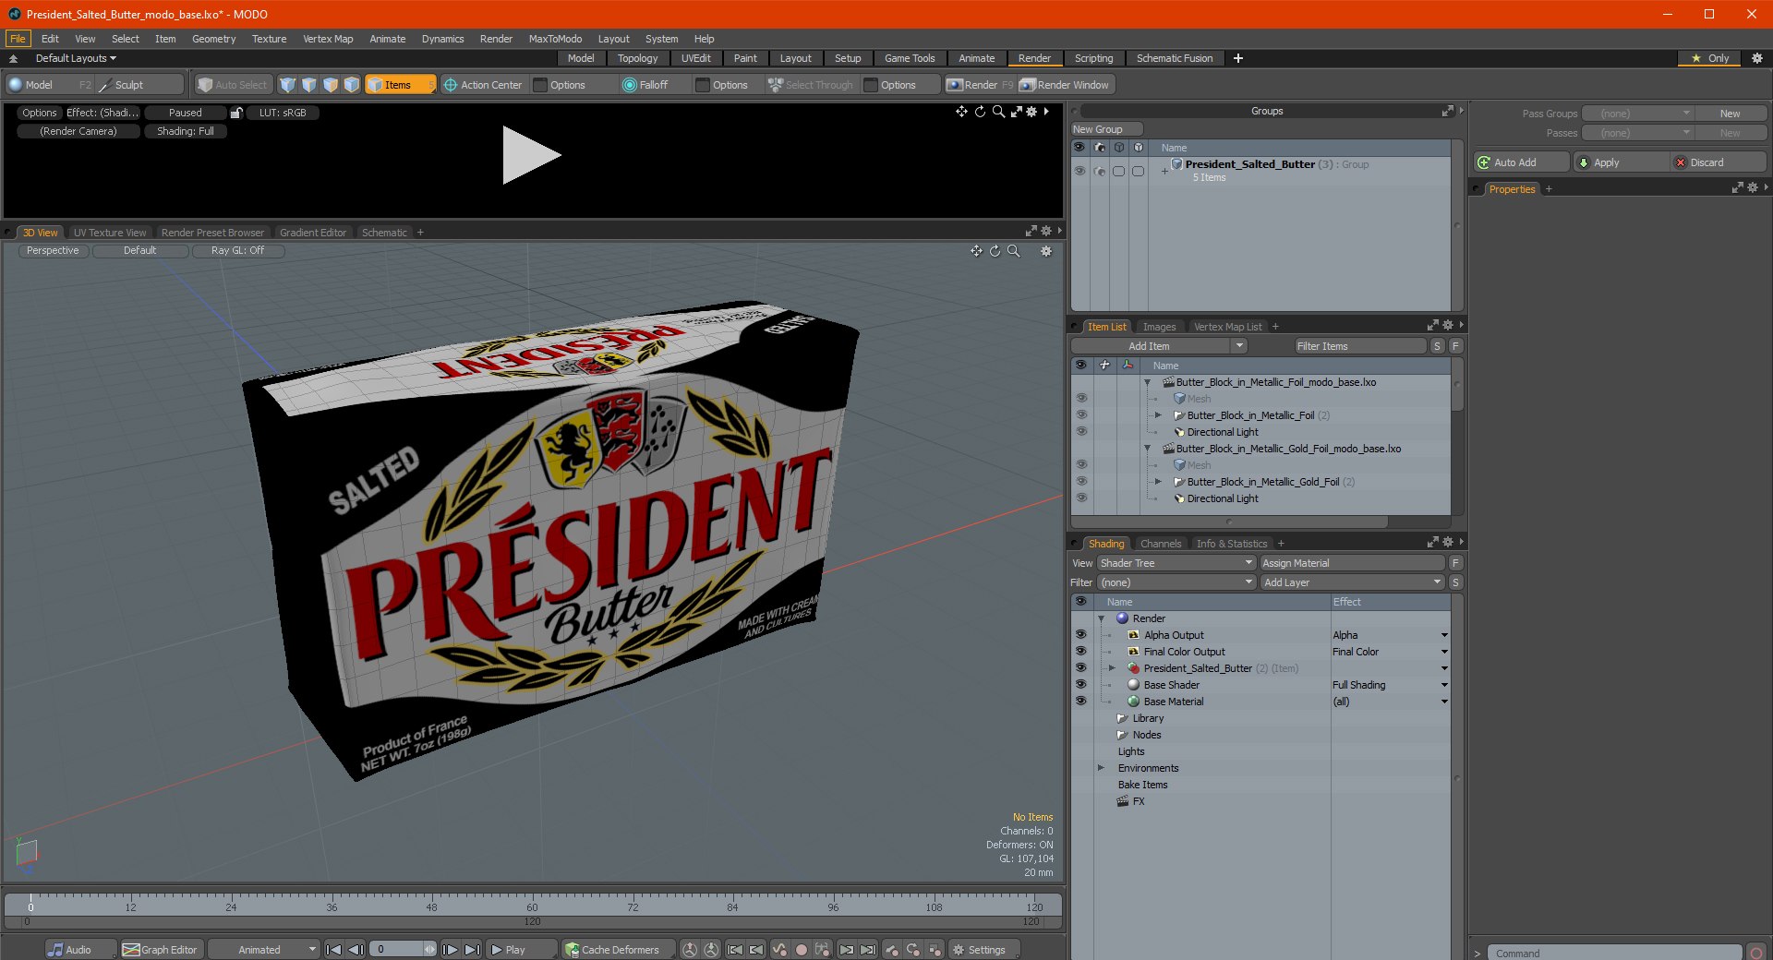
Task: Click 3D viewport zoom magnifier icon
Action: pos(1013,251)
